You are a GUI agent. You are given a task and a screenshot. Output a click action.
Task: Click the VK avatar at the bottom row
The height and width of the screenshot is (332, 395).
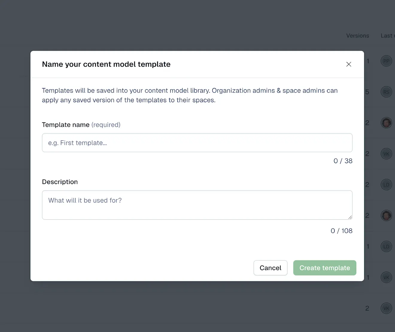(386, 308)
